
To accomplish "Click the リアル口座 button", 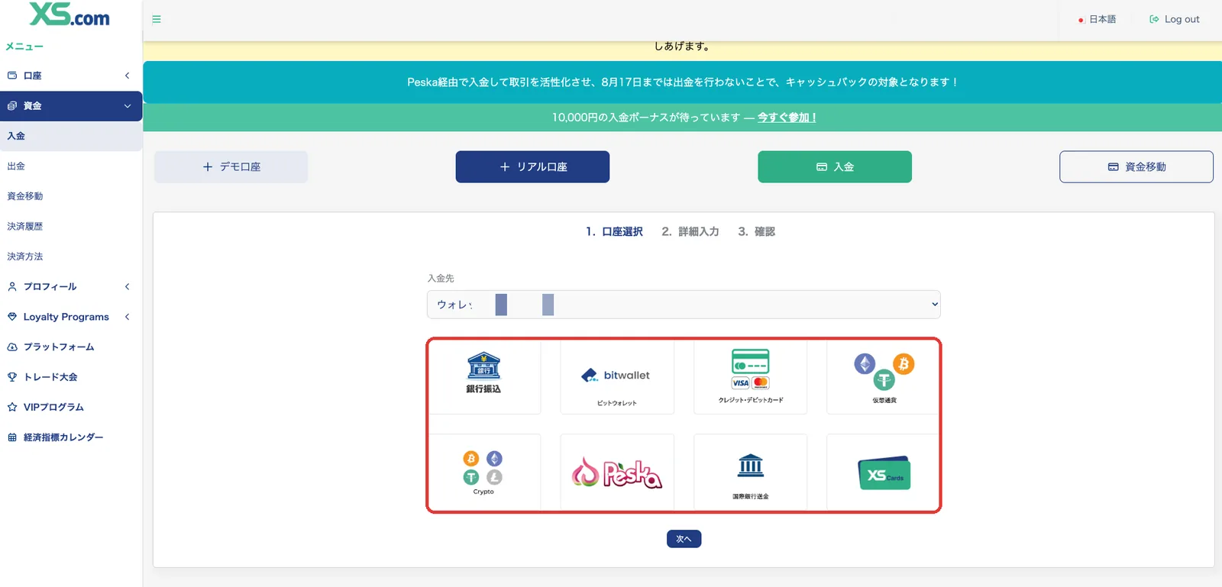I will [532, 166].
